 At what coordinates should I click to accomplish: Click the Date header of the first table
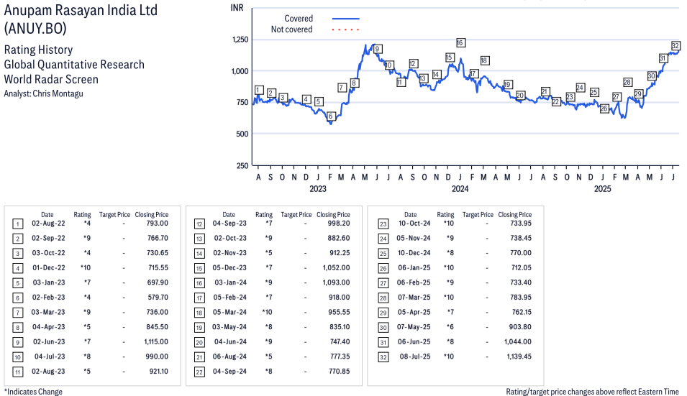click(47, 214)
